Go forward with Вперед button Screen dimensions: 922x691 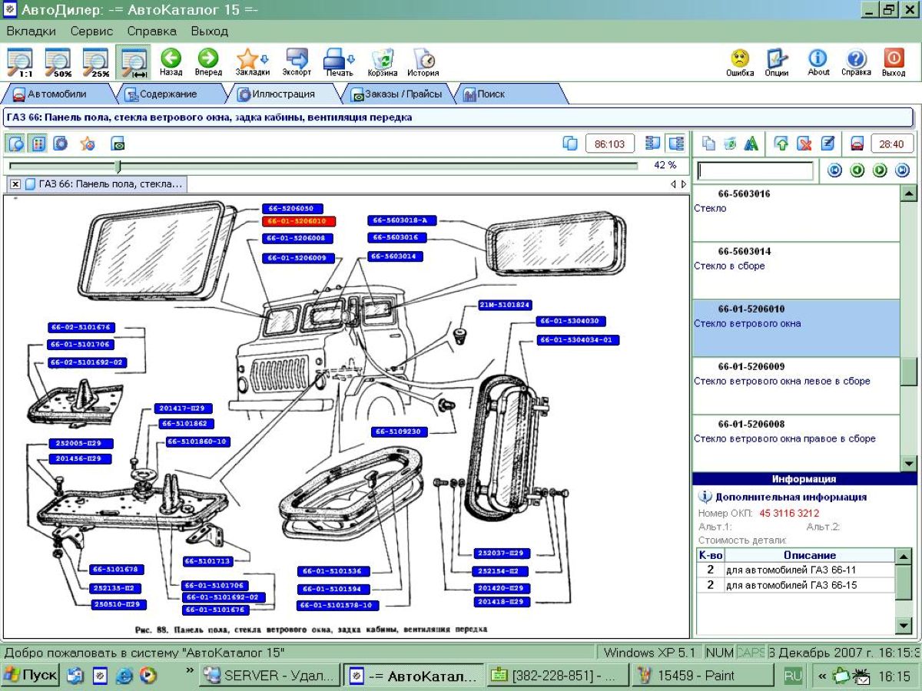[208, 62]
